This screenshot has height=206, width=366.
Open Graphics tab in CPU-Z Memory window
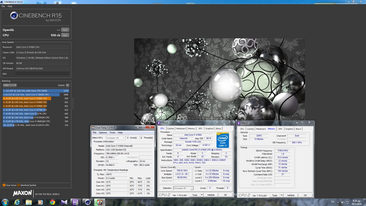tap(289, 129)
